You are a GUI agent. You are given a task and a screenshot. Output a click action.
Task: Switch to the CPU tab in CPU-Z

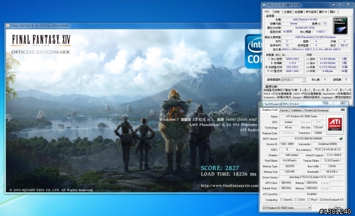point(267,12)
